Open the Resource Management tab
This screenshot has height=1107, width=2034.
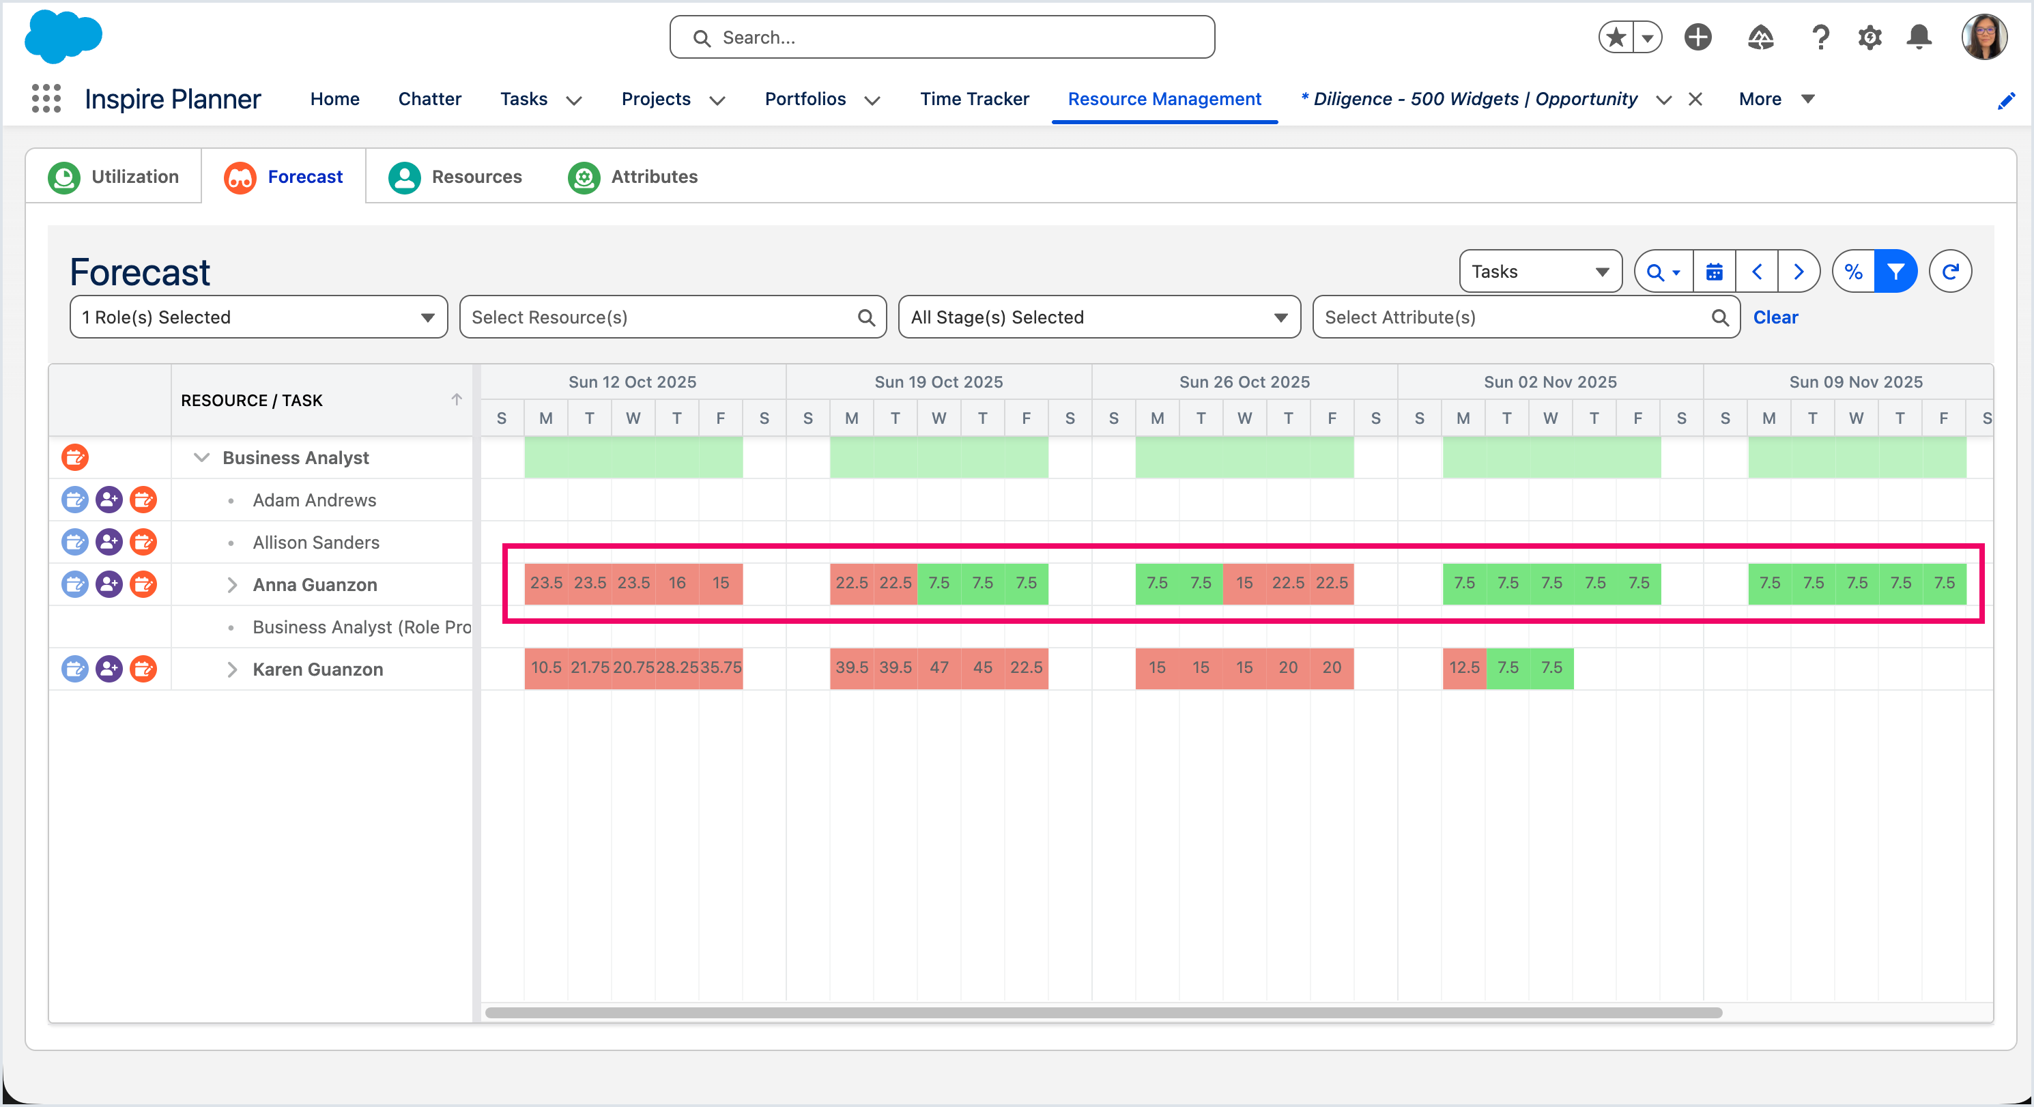tap(1164, 99)
